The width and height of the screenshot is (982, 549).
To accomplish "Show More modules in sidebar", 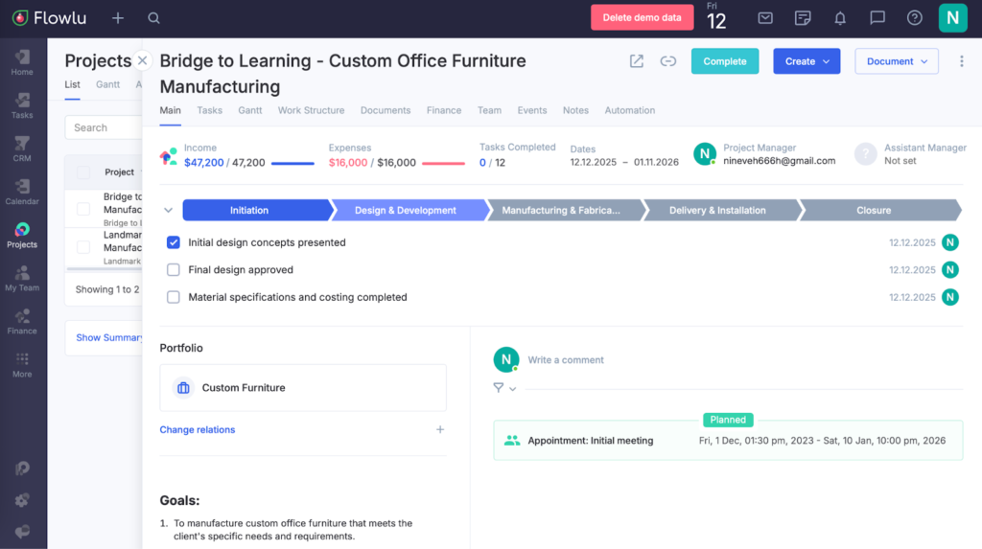I will (x=22, y=365).
